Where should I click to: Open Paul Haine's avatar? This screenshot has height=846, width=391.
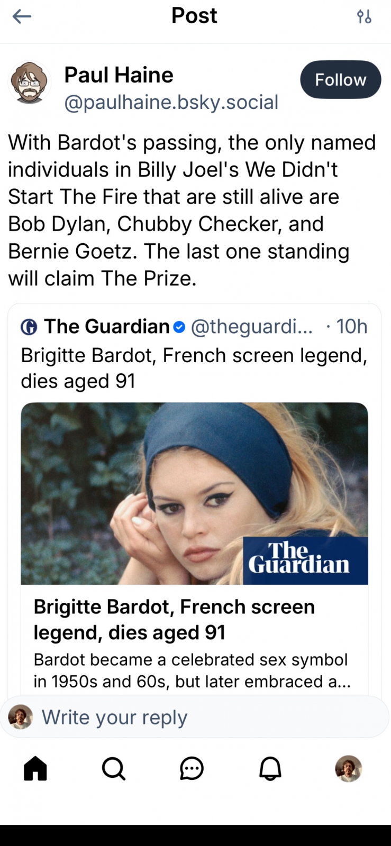tap(30, 82)
